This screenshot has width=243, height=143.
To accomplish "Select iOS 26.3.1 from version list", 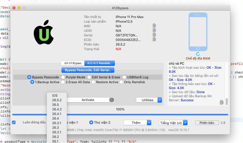I will pyautogui.click(x=57, y=123).
